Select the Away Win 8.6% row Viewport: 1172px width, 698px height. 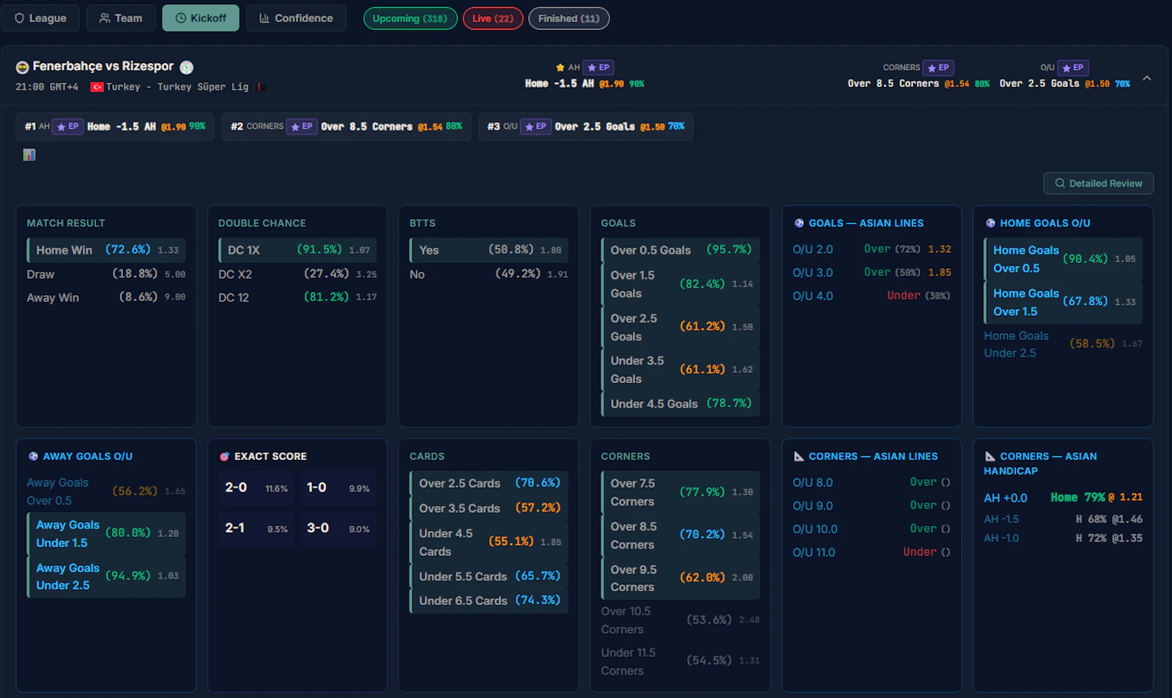[106, 297]
